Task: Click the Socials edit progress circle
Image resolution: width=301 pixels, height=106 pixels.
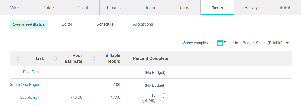Action: tap(163, 97)
